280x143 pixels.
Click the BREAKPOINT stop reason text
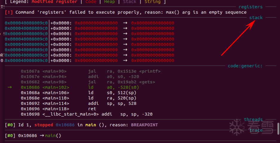144,125
